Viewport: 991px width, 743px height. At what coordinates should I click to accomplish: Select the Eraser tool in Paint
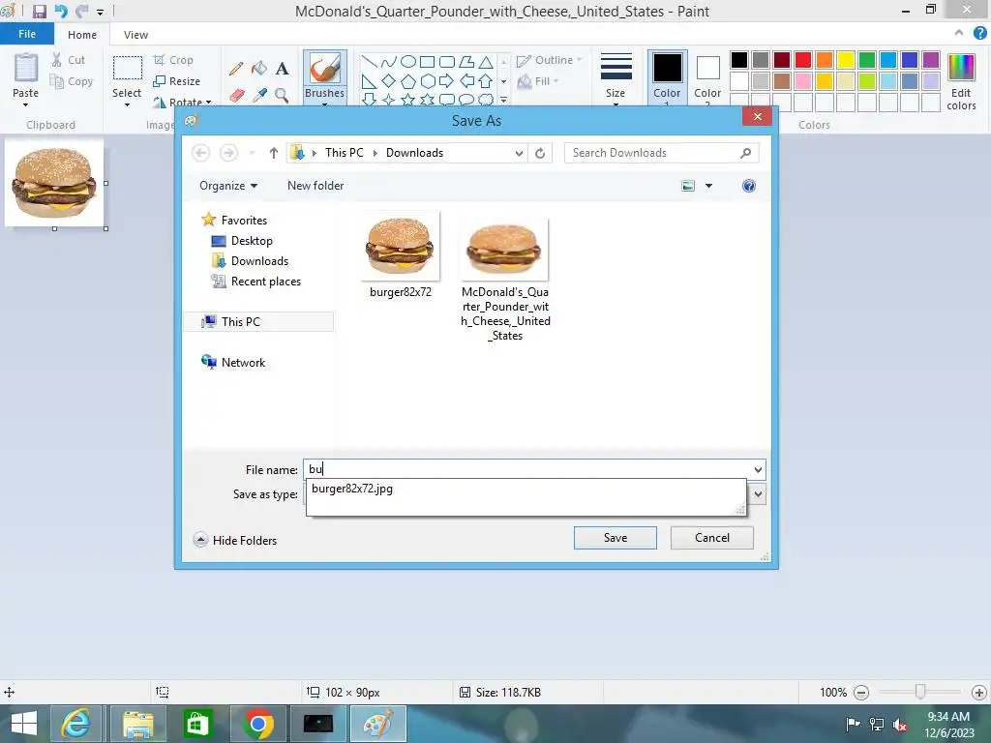(236, 95)
